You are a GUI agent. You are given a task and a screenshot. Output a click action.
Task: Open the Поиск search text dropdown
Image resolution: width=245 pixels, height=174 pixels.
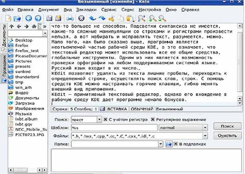pos(99,119)
